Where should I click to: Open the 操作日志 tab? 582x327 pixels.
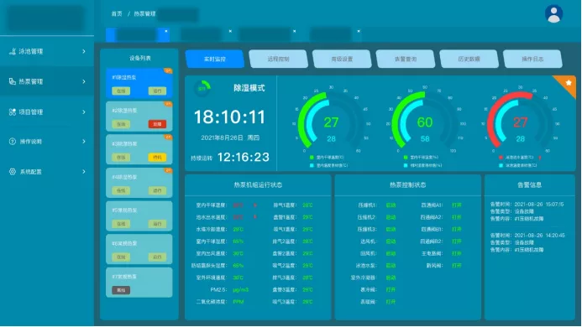click(532, 59)
